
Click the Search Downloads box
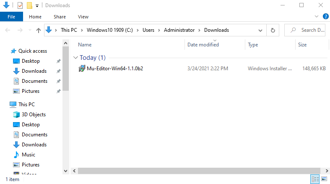pos(305,30)
